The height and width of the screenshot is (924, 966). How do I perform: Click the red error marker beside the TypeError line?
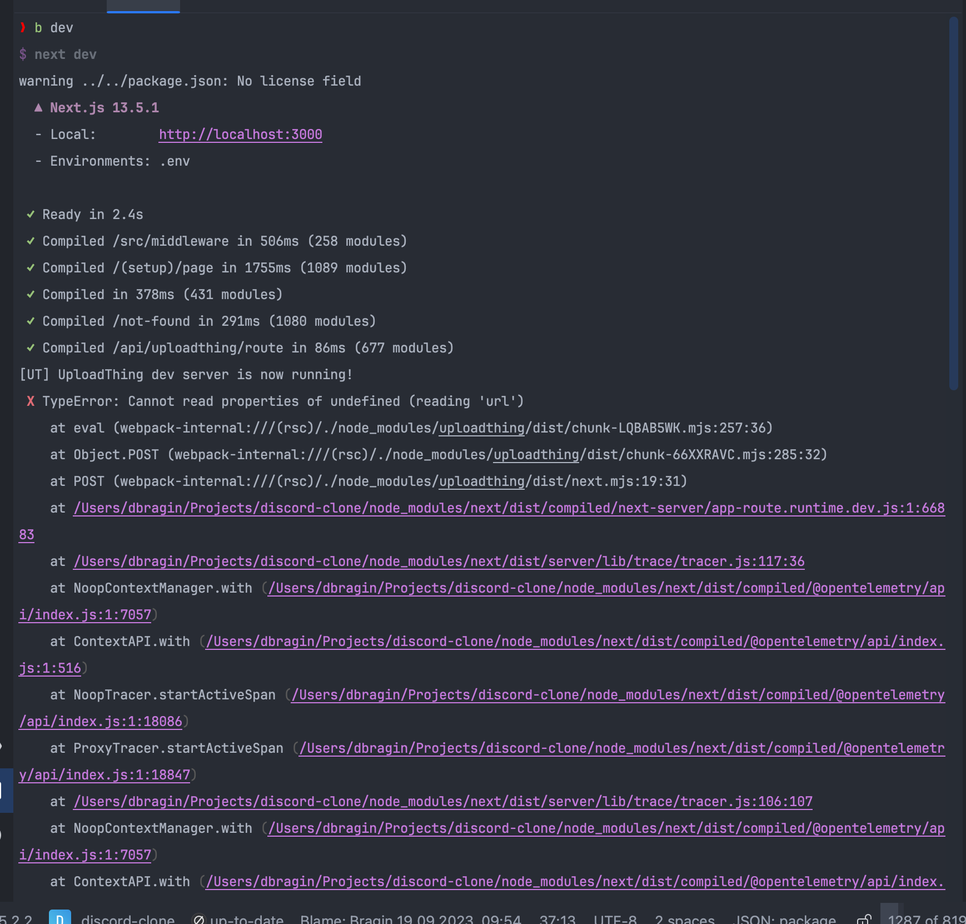click(x=31, y=401)
